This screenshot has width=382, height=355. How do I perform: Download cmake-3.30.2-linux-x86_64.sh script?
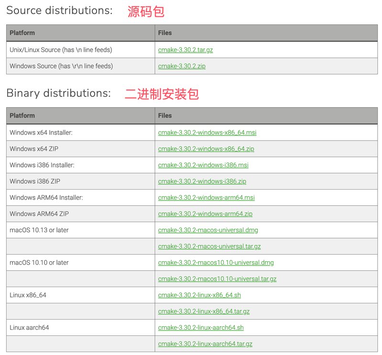pyautogui.click(x=199, y=295)
